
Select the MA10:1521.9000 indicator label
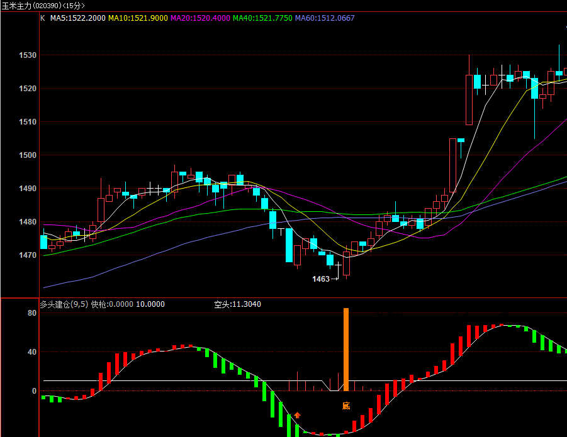[x=138, y=18]
